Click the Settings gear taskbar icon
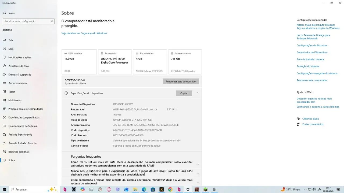Image resolution: width=344 pixels, height=193 pixels. coord(188,190)
